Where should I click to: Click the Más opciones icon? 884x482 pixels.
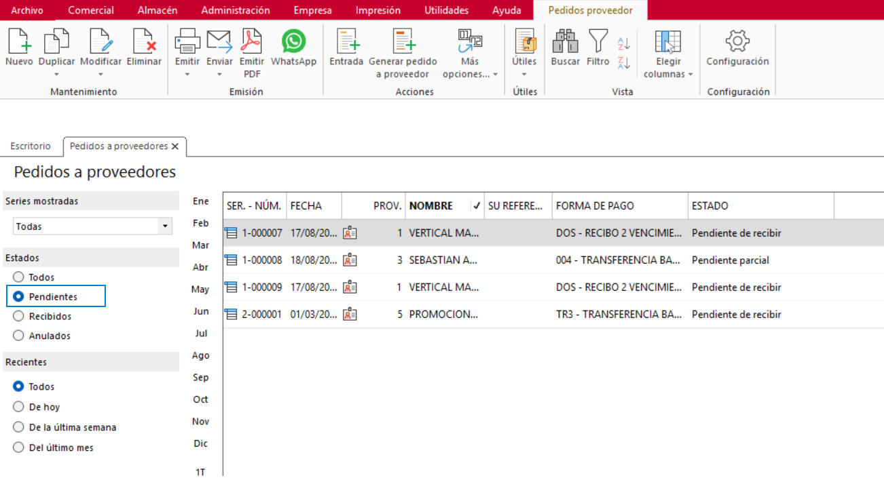pyautogui.click(x=470, y=41)
